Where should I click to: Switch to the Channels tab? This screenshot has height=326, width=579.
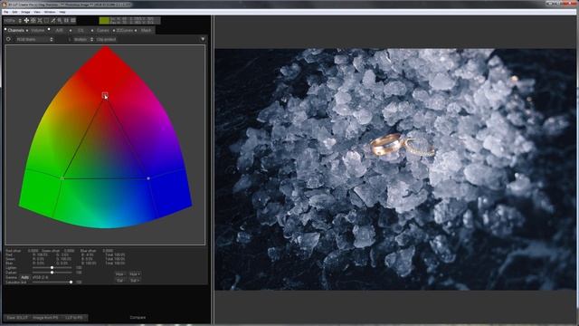16,30
